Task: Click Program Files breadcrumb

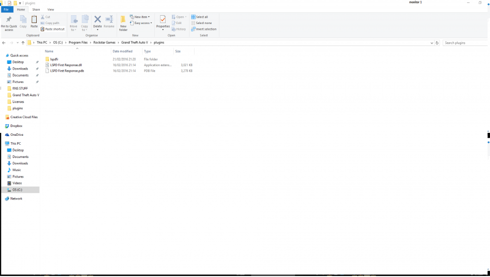Action: tap(78, 43)
